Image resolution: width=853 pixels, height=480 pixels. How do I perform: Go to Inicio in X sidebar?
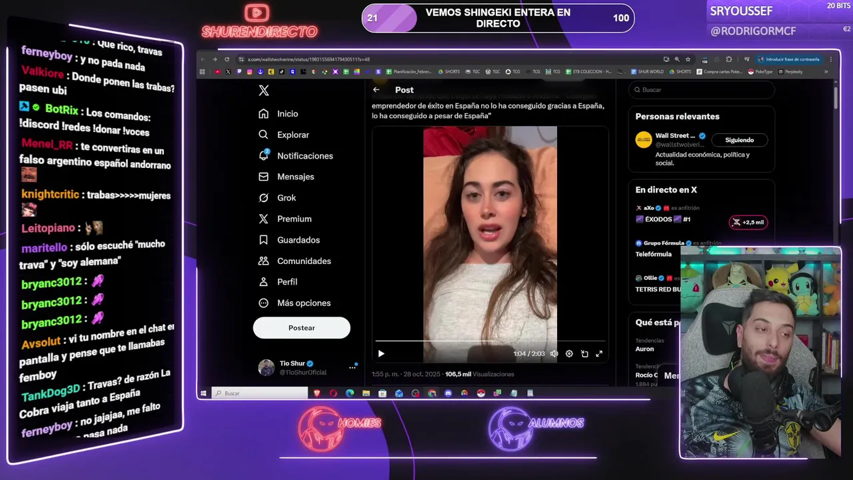pyautogui.click(x=279, y=114)
